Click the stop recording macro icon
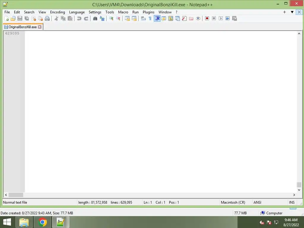Image resolution: width=304 pixels, height=228 pixels. coord(214,18)
